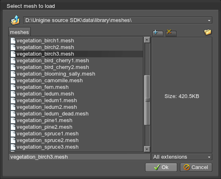Add bookmark with the plus tab icon
The width and height of the screenshot is (221, 179).
point(158,33)
